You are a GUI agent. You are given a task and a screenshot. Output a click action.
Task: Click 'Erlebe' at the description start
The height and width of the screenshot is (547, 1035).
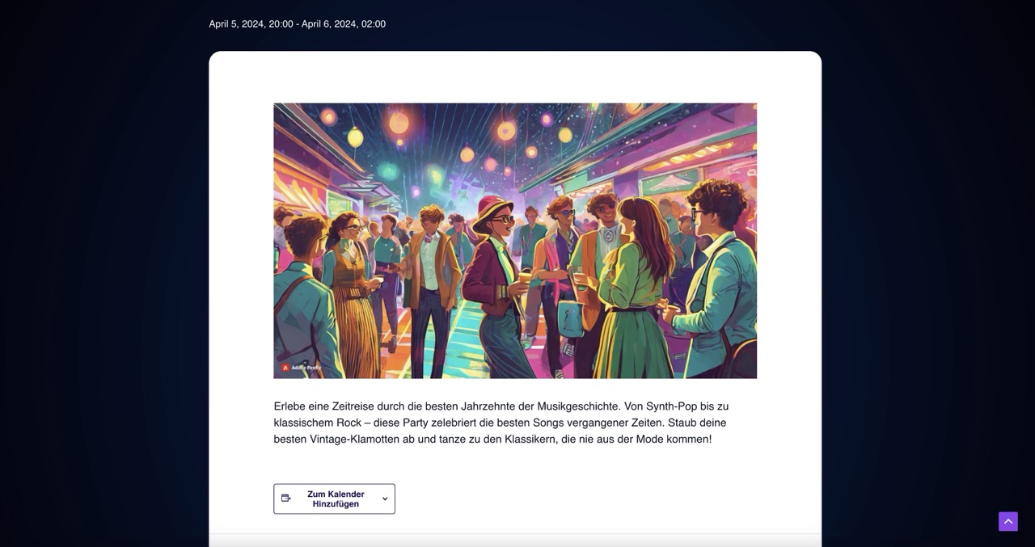click(289, 406)
